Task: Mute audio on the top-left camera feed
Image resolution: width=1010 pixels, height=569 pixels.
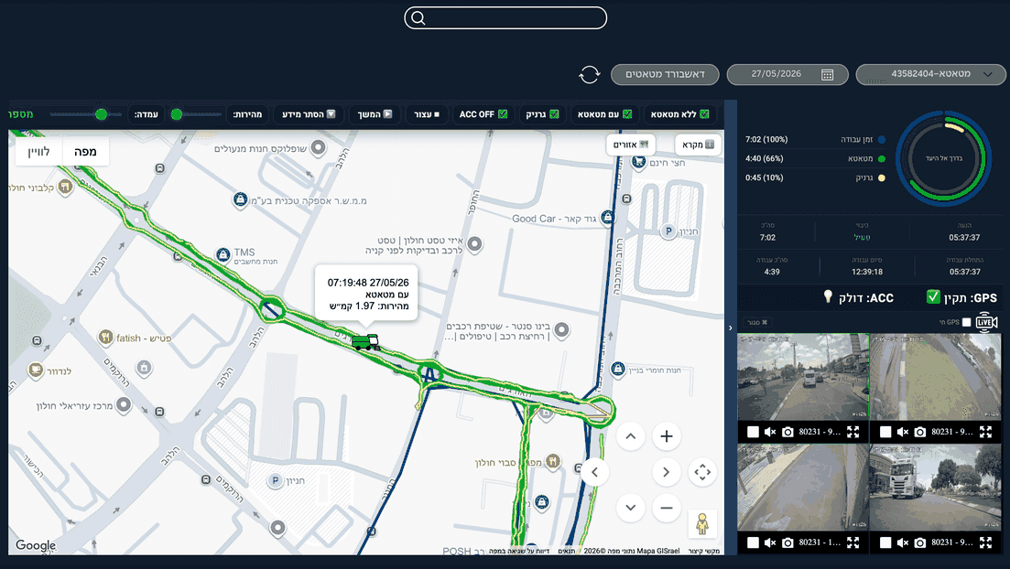Action: 770,432
